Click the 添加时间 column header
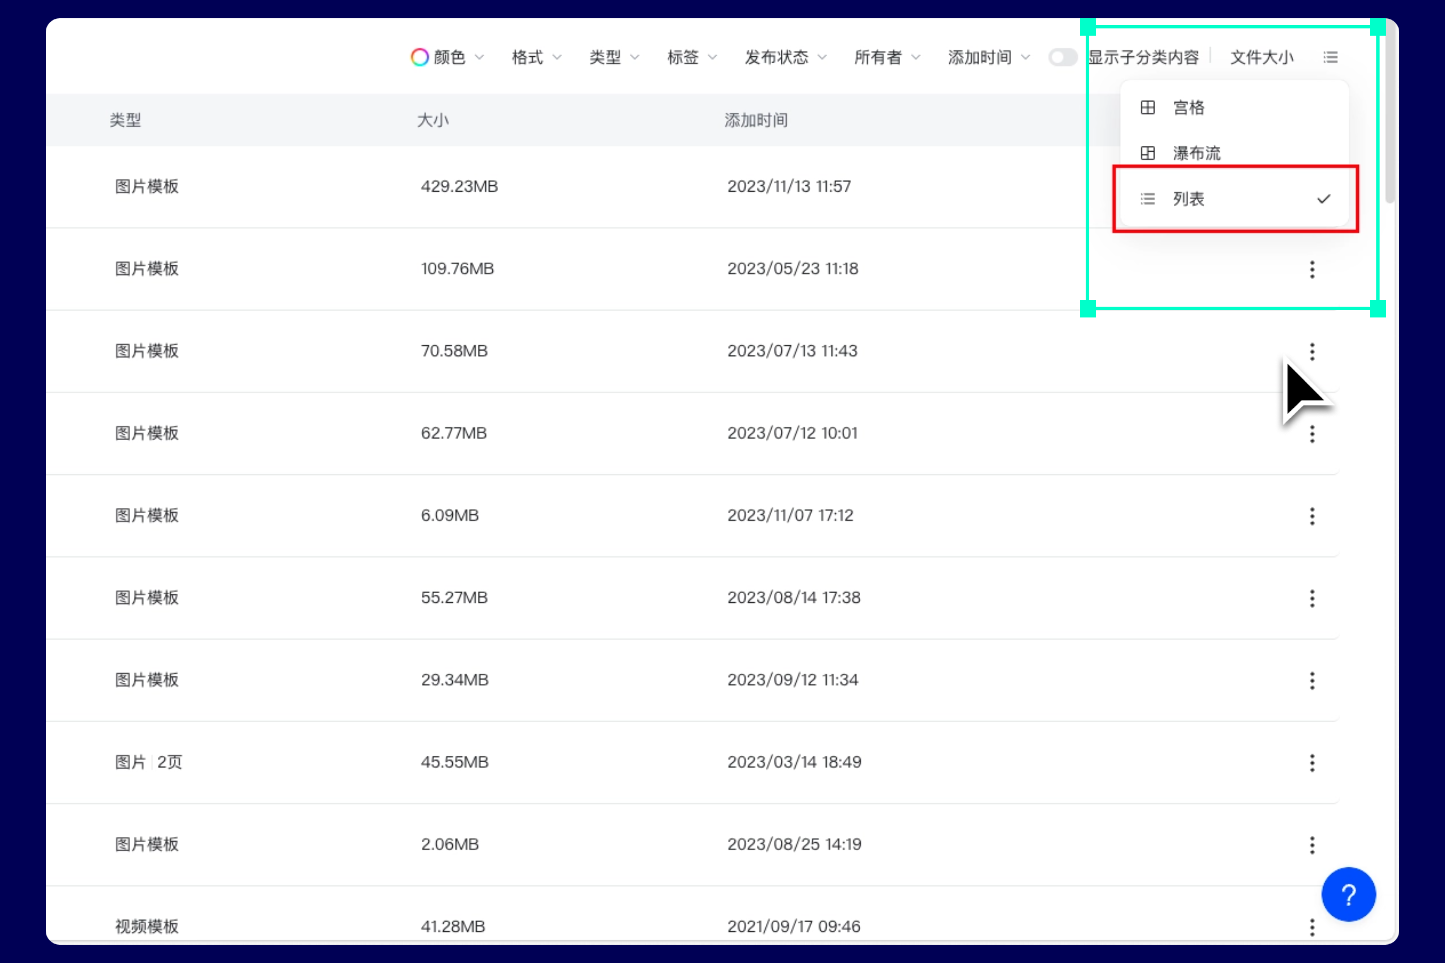This screenshot has height=963, width=1445. [x=756, y=120]
